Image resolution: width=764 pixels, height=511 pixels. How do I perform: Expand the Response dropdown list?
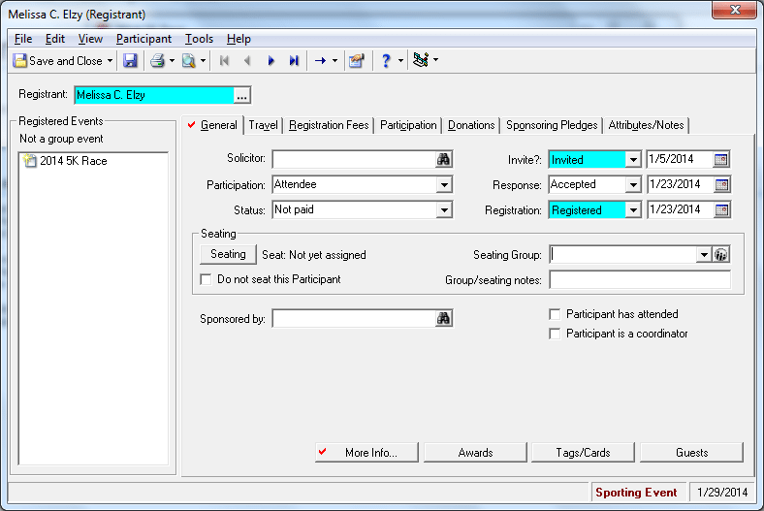pos(633,185)
